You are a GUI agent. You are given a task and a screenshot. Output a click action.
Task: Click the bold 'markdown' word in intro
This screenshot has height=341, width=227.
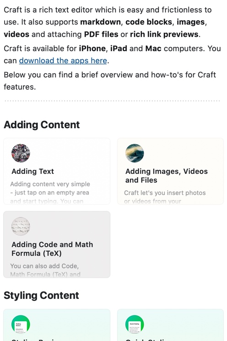click(x=100, y=22)
